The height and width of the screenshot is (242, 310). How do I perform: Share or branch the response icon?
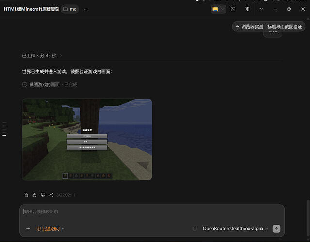[51, 195]
